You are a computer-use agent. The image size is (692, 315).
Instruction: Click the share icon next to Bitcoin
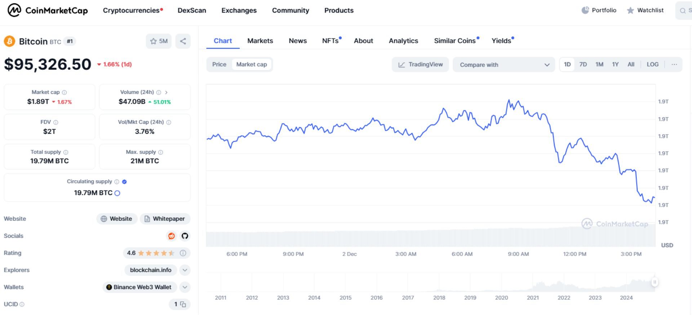(183, 41)
